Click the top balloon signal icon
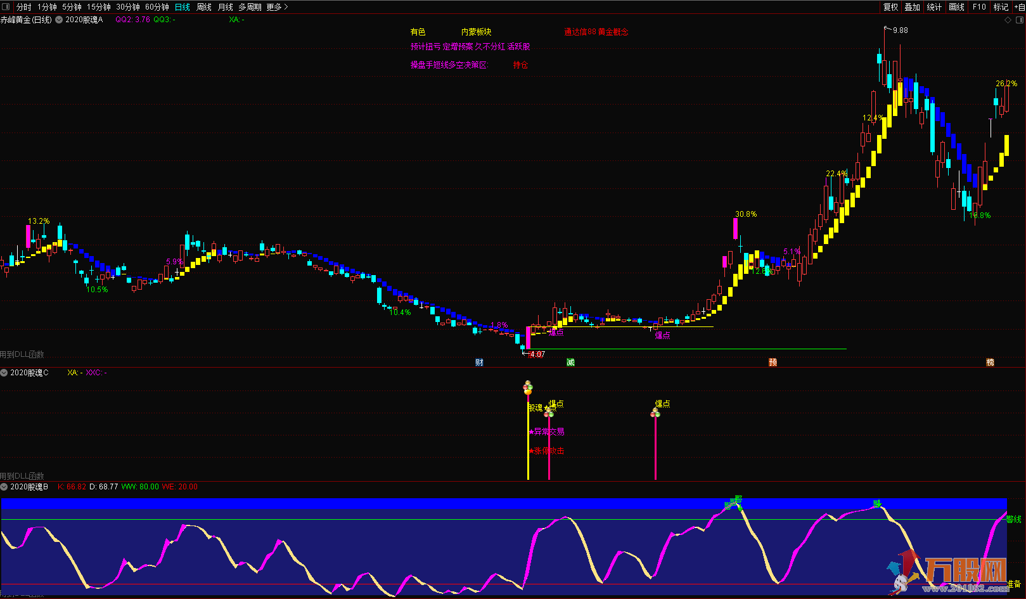The height and width of the screenshot is (599, 1026). (x=528, y=388)
